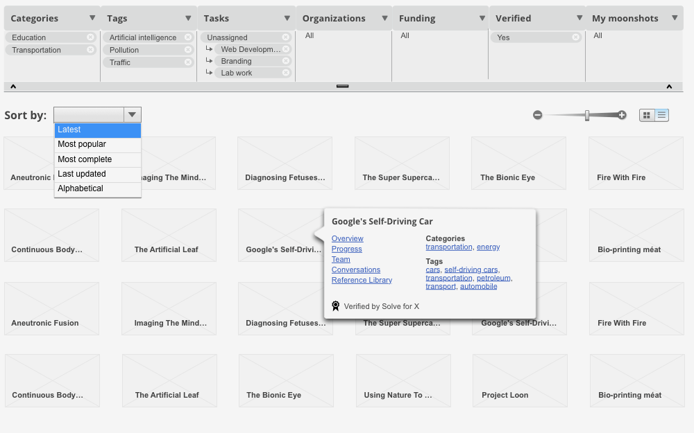The image size is (694, 433).
Task: Remove the "Lab work" task filter chip
Action: pyautogui.click(x=286, y=73)
